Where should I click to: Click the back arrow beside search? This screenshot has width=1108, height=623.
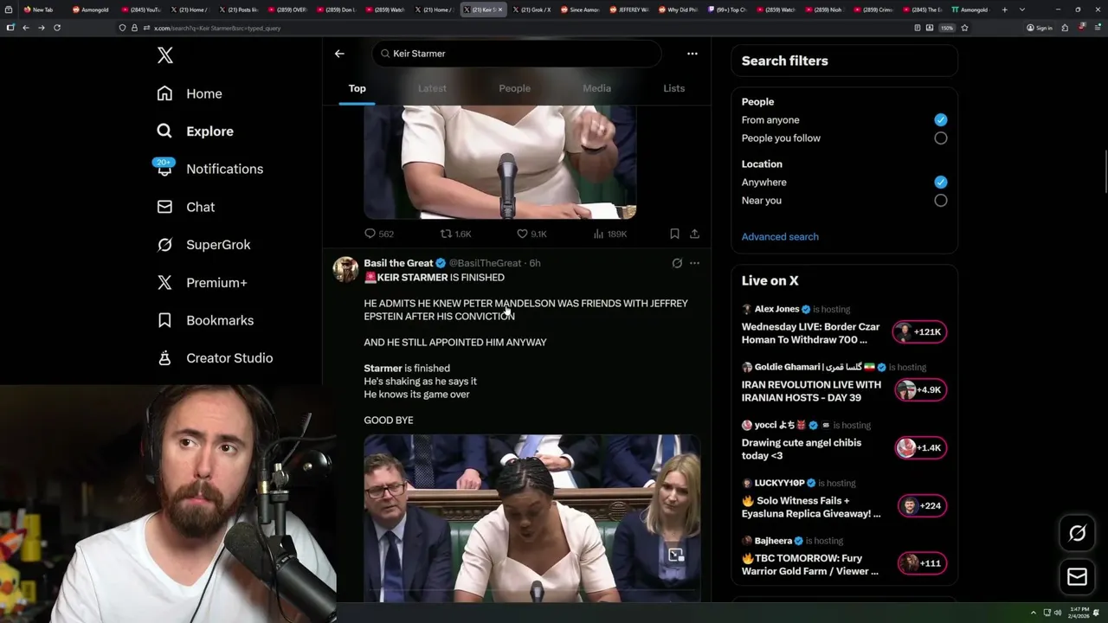coord(339,54)
